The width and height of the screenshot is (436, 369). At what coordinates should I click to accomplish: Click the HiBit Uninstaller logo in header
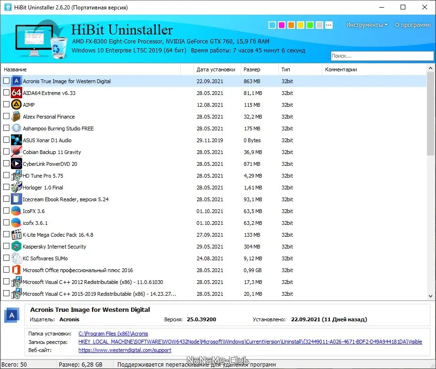point(41,39)
